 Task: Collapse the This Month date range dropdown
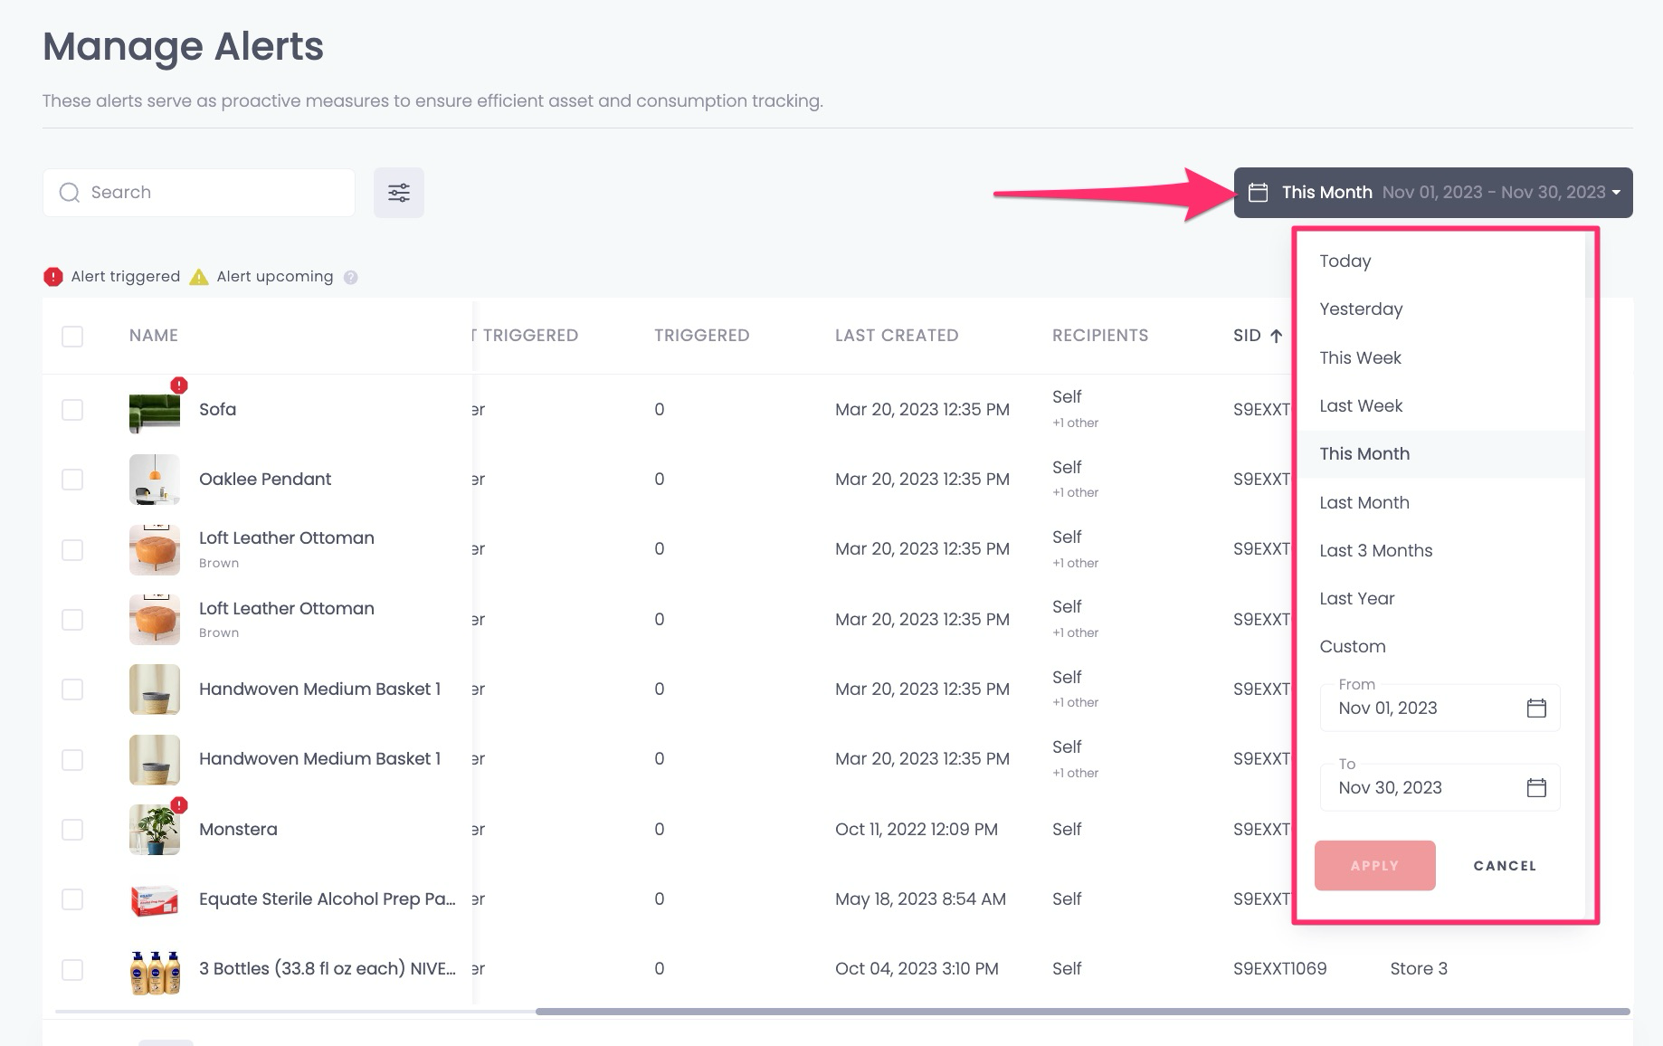tap(1433, 193)
